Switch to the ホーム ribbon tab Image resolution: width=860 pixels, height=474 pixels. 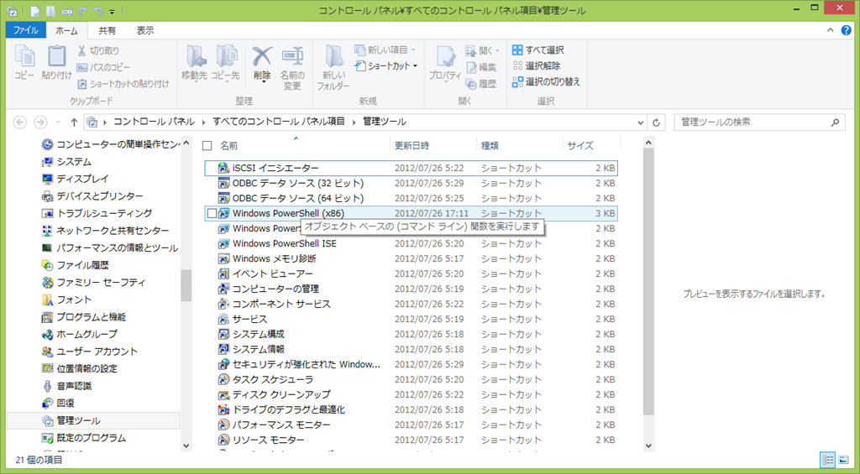[x=67, y=31]
